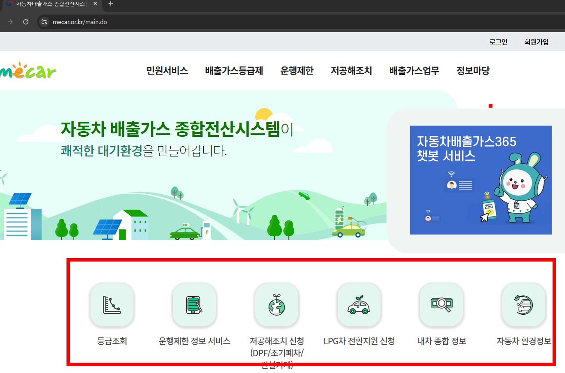Image resolution: width=565 pixels, height=373 pixels.
Task: Select the 자동차 환경정보 icon
Action: (523, 305)
